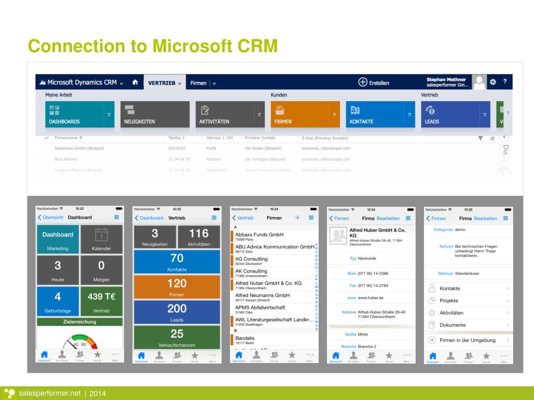Screen dimensions: 534x400
Task: Select Abbaxx Funds GmbH in list
Action: click(x=273, y=236)
